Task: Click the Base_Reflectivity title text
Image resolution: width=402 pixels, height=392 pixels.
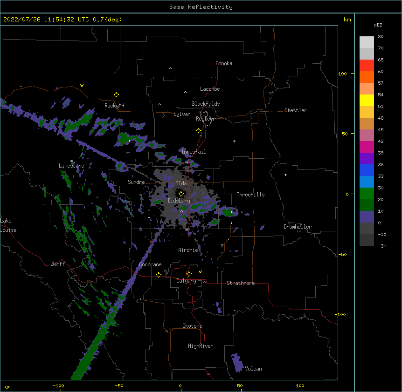Action: pos(201,7)
